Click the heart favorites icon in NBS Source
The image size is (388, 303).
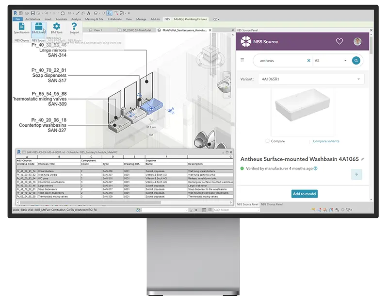339,41
